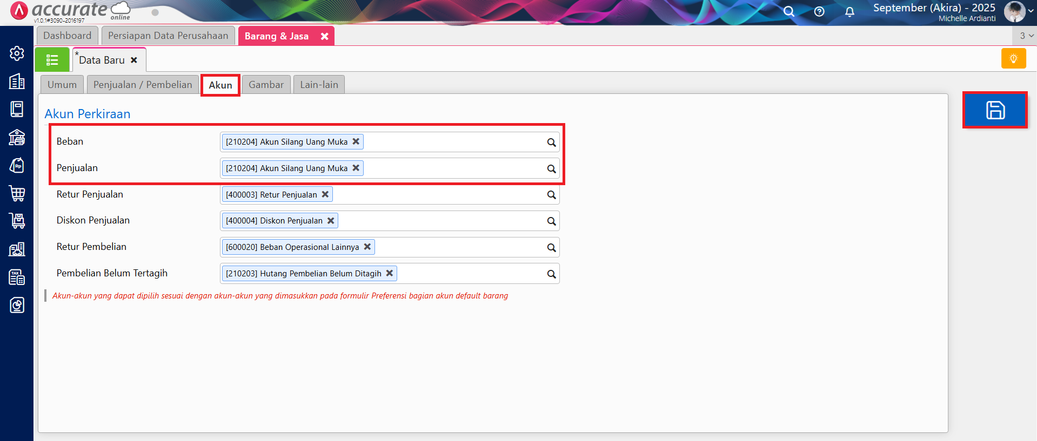Search accounts in the Beban field
Image resolution: width=1037 pixels, height=441 pixels.
pyautogui.click(x=551, y=143)
